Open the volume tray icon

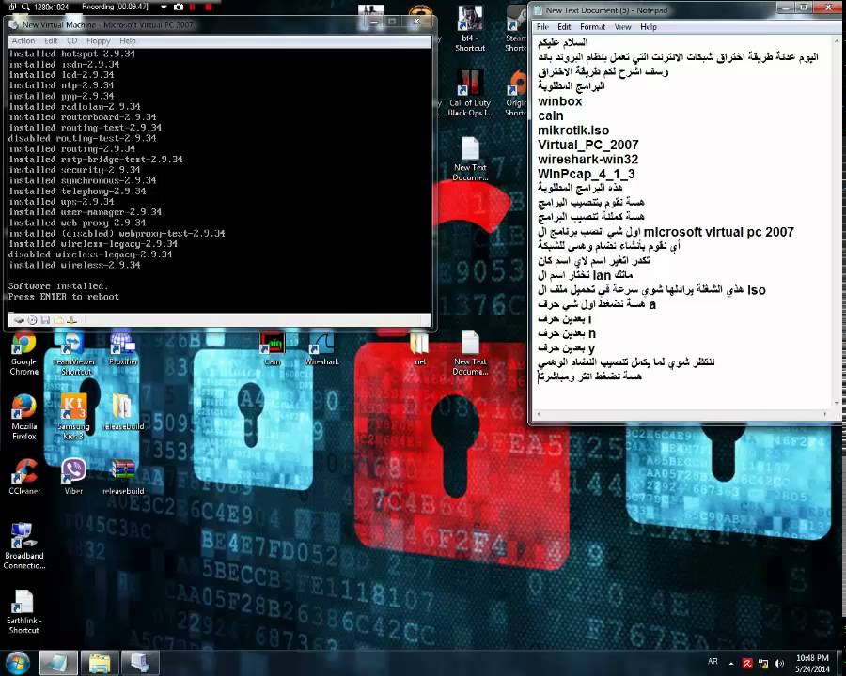coord(778,664)
